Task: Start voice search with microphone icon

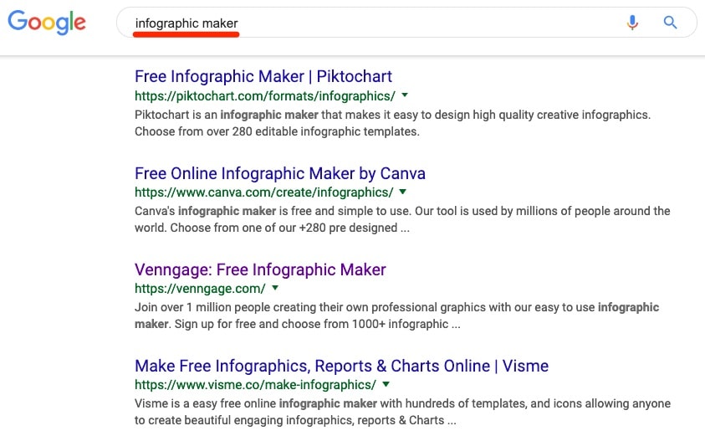Action: point(632,22)
